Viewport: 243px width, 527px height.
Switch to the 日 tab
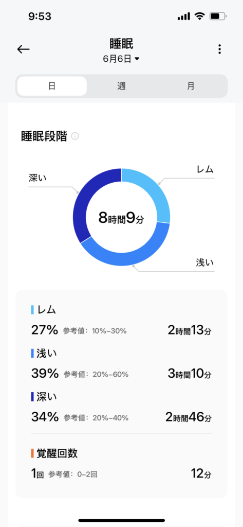[x=52, y=86]
